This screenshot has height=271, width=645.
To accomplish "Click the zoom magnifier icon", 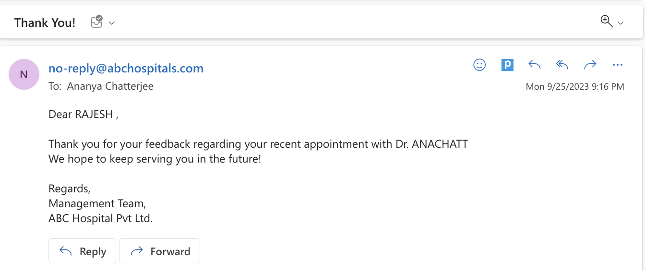I will click(x=607, y=22).
